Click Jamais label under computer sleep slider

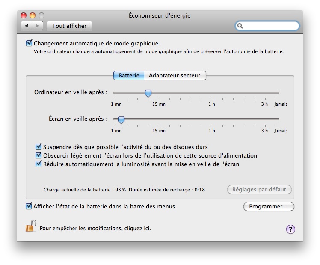(281, 104)
